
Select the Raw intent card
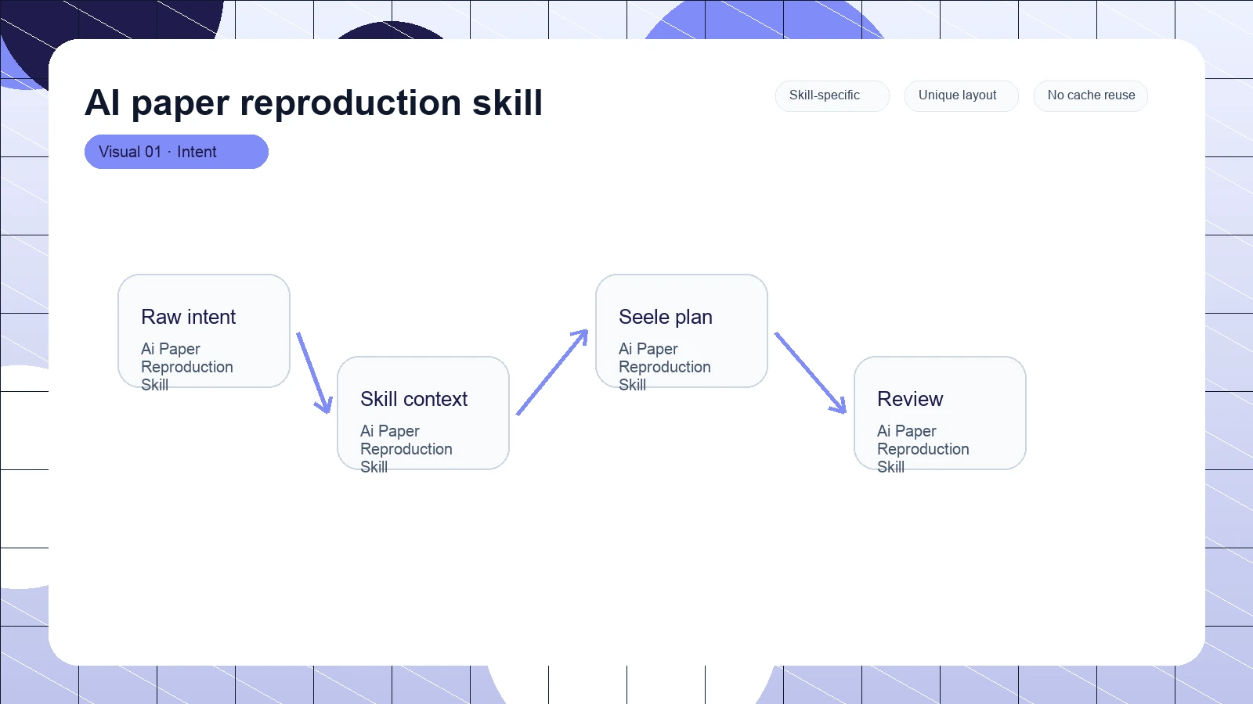pos(204,331)
